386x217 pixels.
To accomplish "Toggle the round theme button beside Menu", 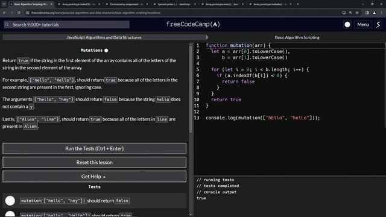I will pos(347,25).
